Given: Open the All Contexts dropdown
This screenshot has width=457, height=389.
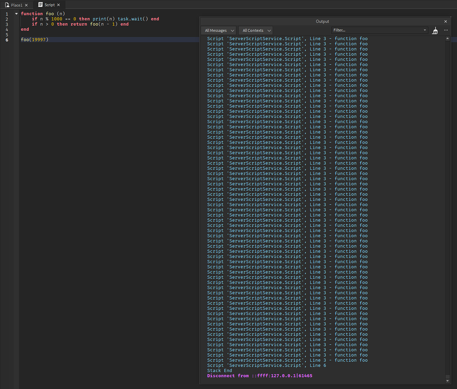Looking at the screenshot, I should tap(255, 30).
